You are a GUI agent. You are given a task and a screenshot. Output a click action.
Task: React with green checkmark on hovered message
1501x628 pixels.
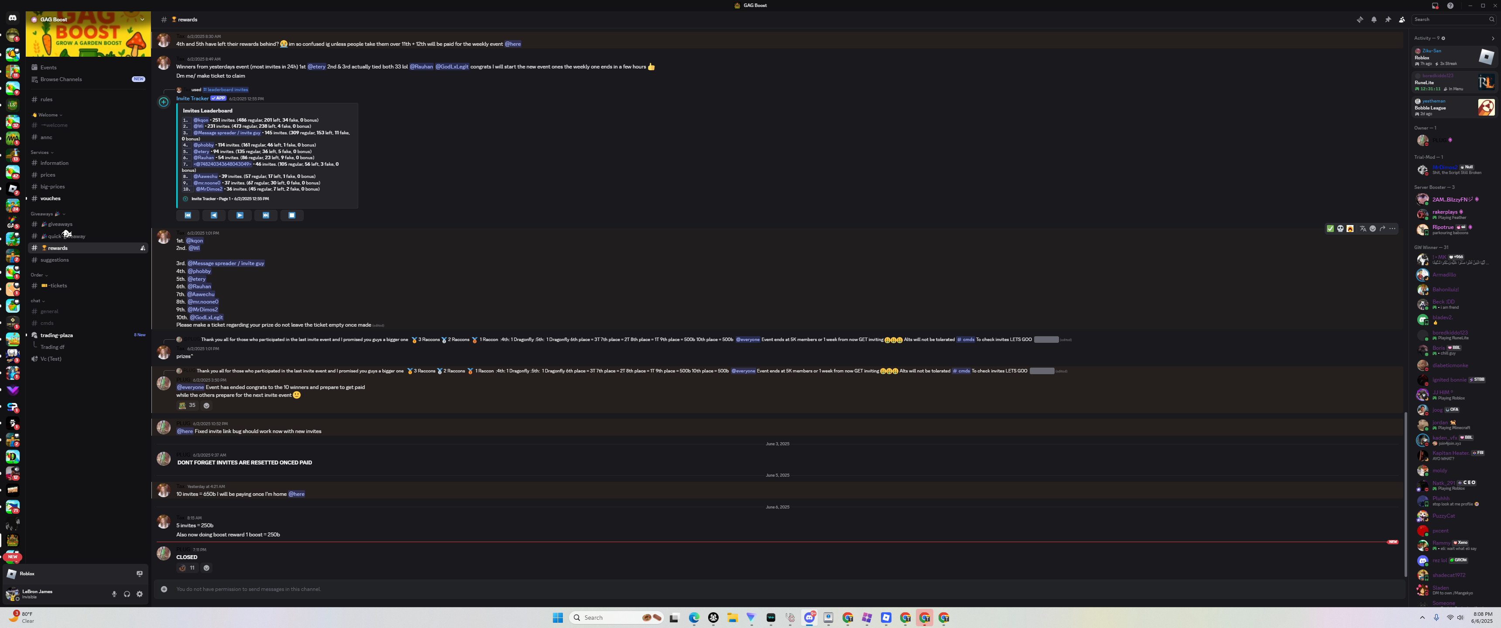tap(1330, 229)
